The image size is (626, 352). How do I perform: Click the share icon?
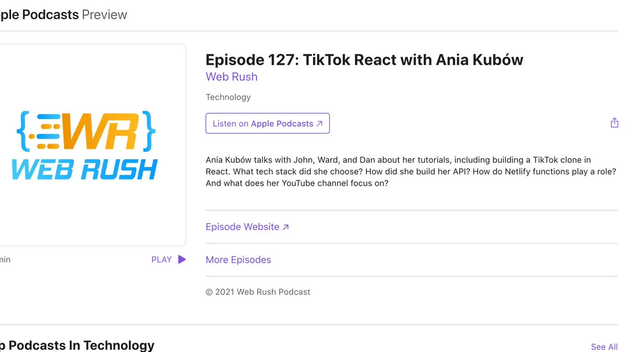614,123
